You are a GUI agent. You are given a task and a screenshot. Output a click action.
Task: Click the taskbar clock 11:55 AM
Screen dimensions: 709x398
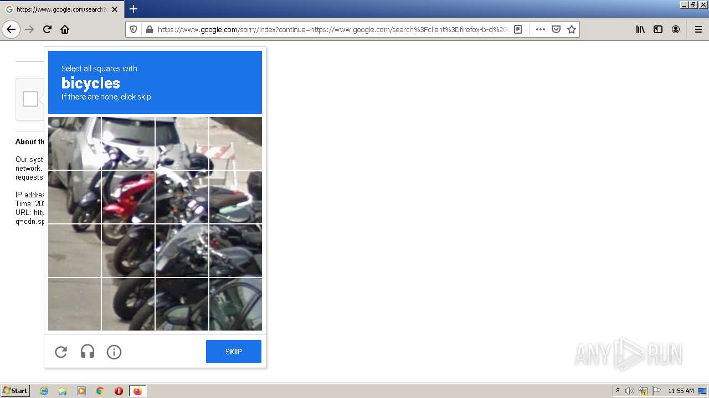[681, 391]
